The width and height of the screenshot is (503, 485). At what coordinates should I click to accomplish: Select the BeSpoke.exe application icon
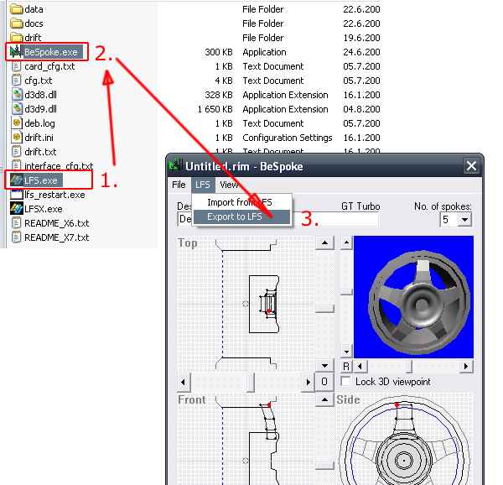[15, 52]
